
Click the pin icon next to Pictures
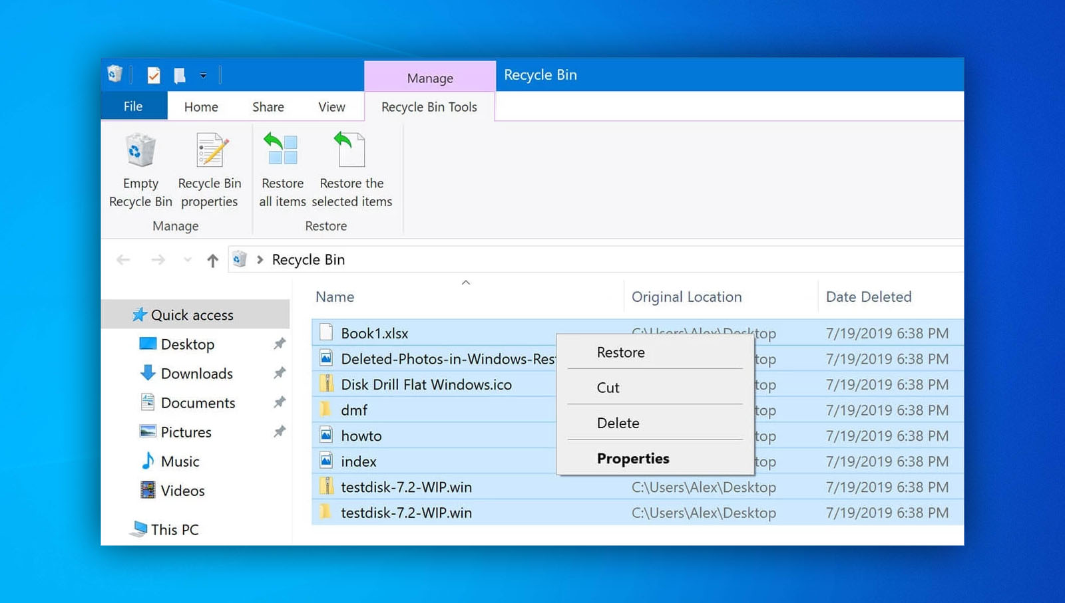(280, 431)
